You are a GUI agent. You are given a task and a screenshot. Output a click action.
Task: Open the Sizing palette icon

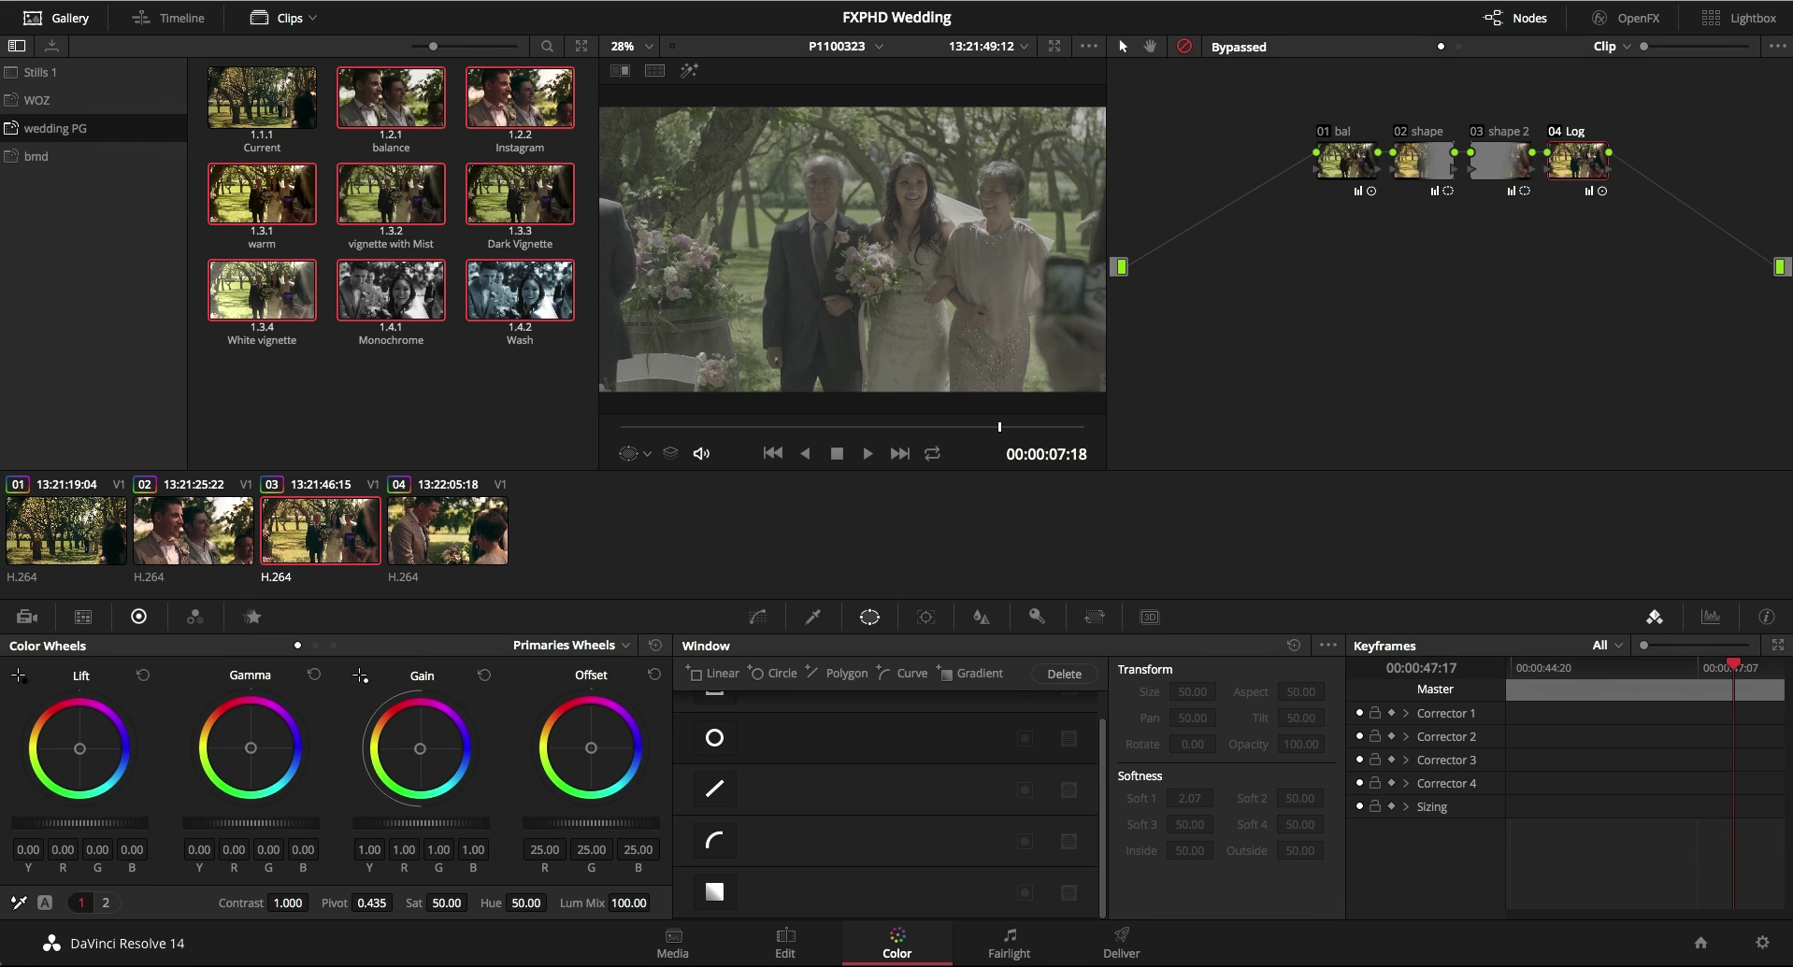[x=1094, y=617]
